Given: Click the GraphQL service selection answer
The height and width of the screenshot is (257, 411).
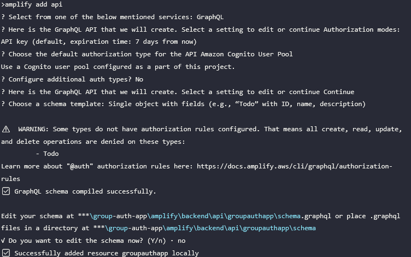Looking at the screenshot, I should pyautogui.click(x=210, y=17).
